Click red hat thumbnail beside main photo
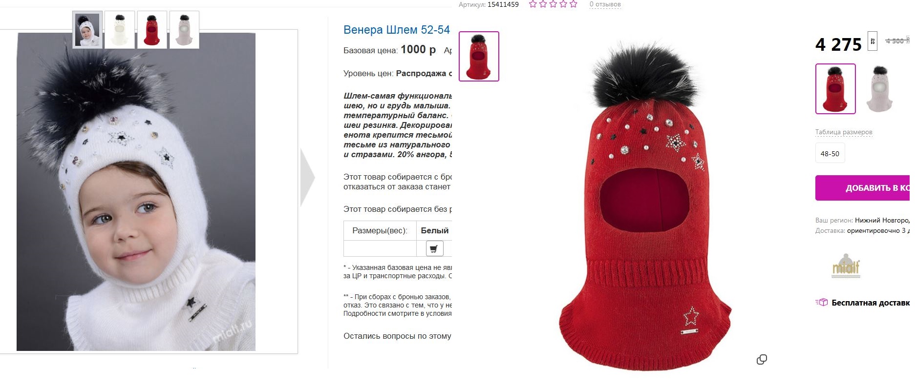Viewport: 916px width, 389px height. [479, 56]
